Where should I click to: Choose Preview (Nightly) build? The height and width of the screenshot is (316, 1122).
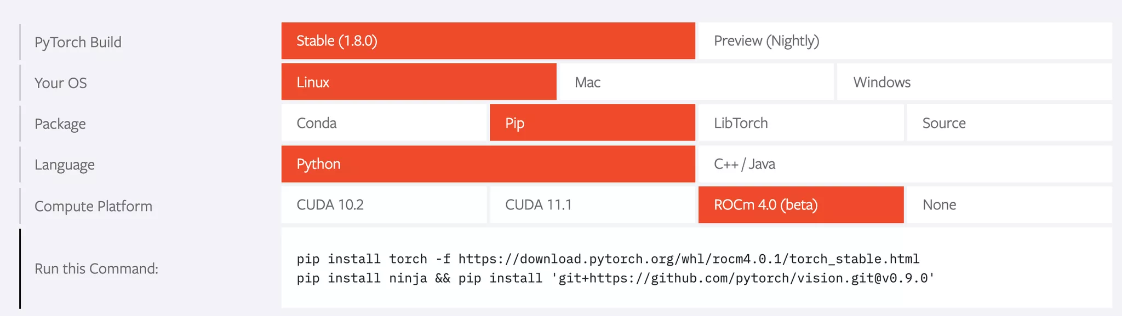(x=905, y=40)
